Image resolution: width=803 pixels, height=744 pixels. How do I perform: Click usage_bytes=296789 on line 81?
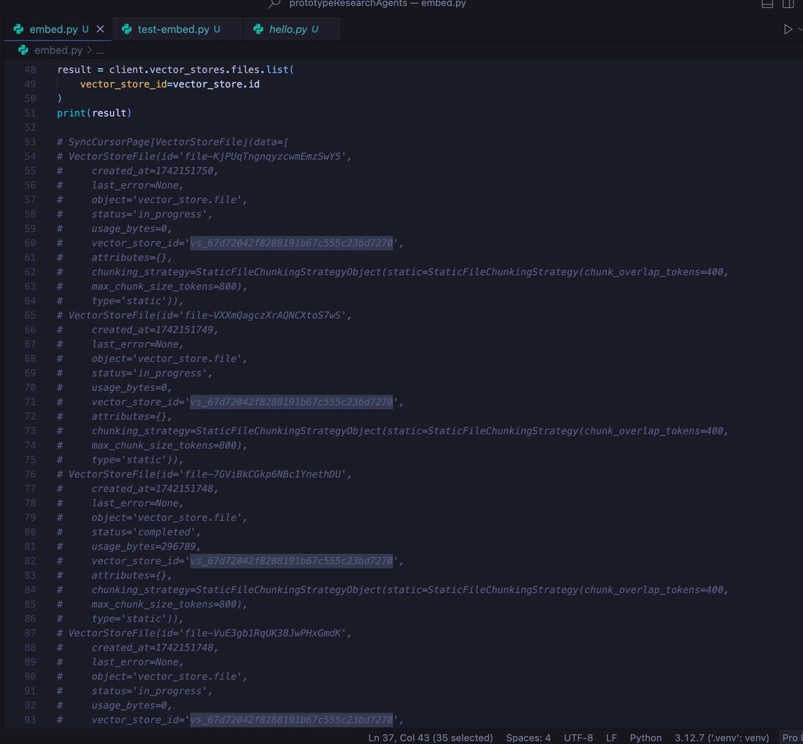[144, 546]
